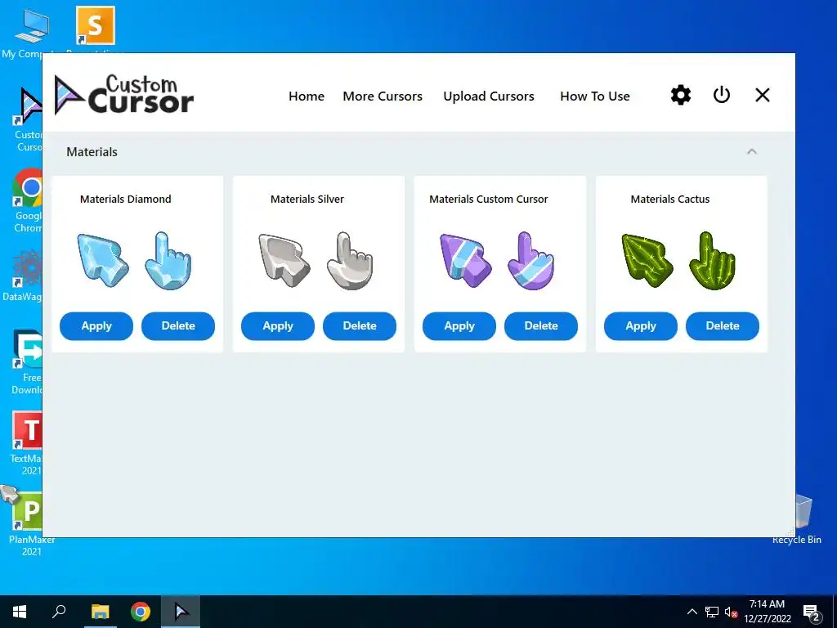
Task: Delete the Materials Diamond cursor
Action: point(178,325)
